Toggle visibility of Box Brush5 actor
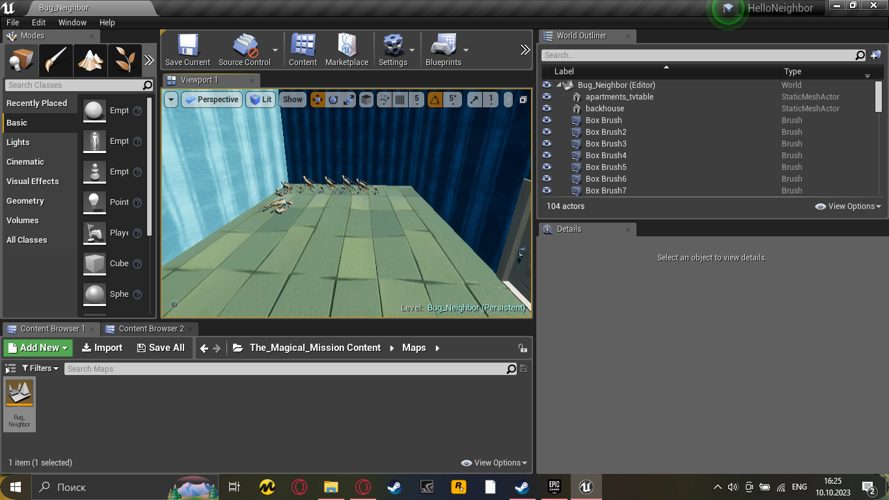Screen dimensions: 889x500 click(547, 167)
